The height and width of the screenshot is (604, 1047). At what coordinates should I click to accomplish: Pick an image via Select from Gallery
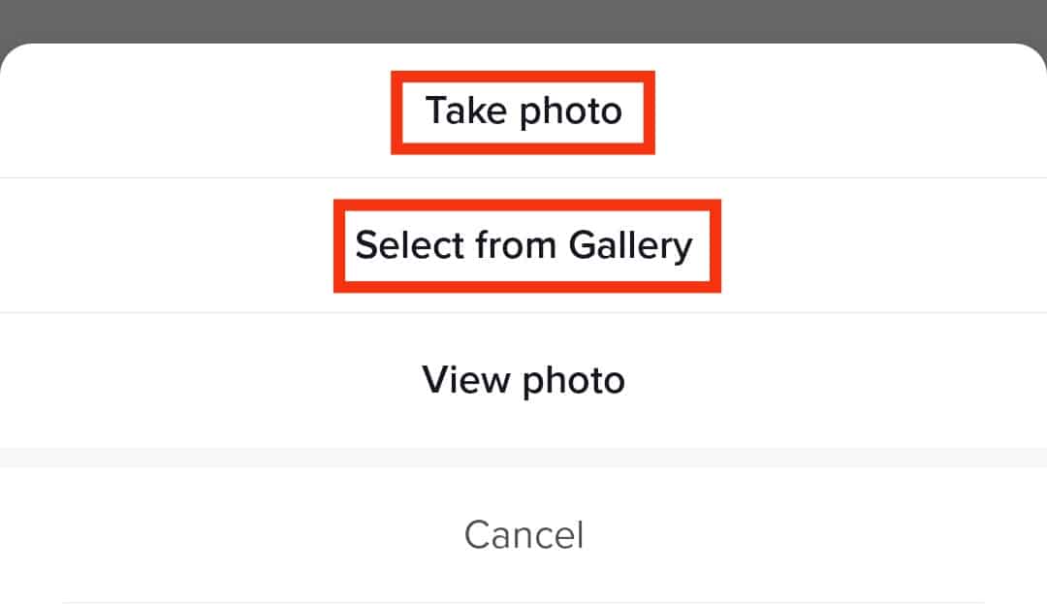point(523,245)
